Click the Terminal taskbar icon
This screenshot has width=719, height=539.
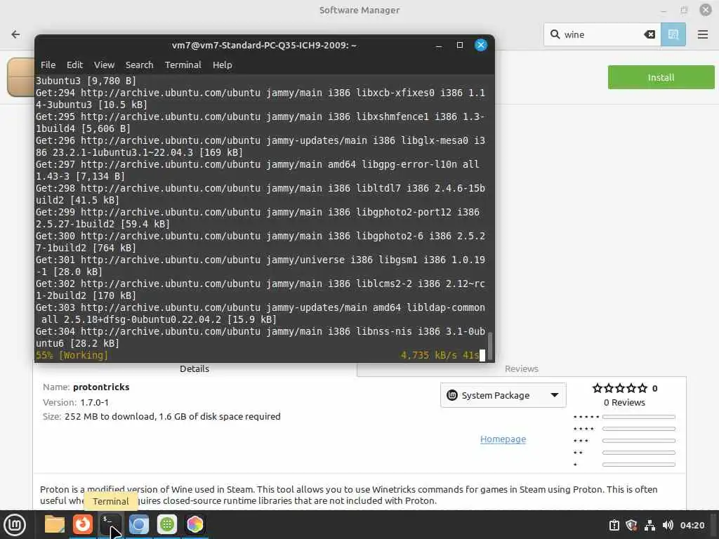point(110,524)
